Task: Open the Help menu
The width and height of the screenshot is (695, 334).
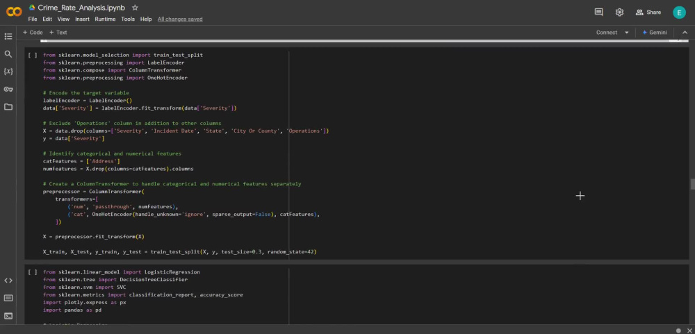Action: point(146,19)
